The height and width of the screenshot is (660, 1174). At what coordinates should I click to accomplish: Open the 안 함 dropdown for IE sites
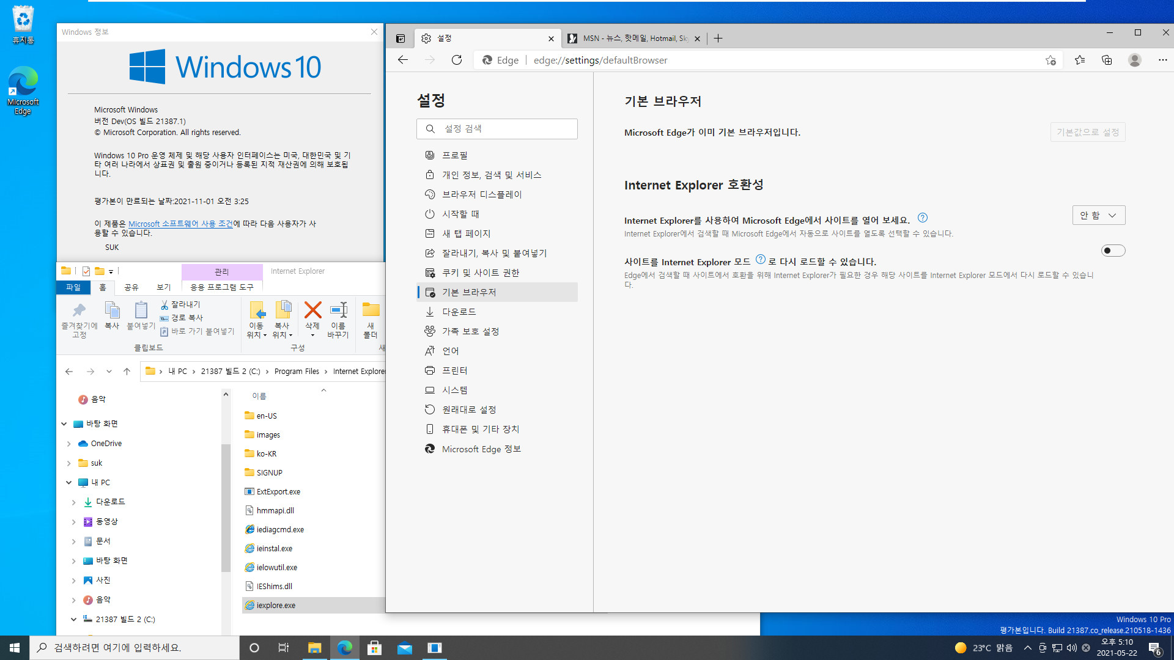point(1099,215)
